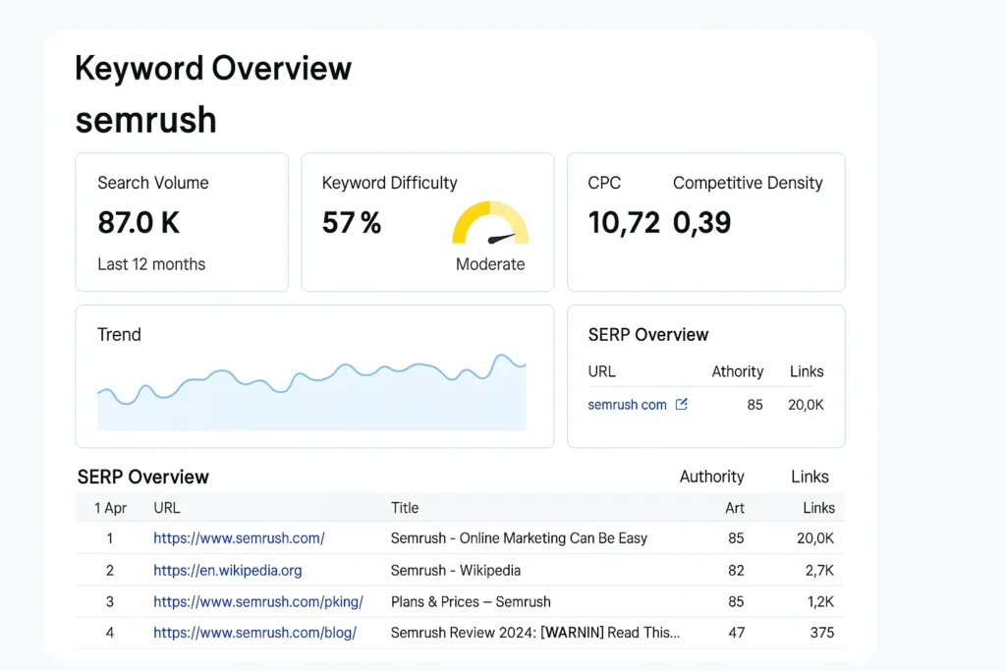Select the Competitive Density value 0,39

pyautogui.click(x=701, y=223)
